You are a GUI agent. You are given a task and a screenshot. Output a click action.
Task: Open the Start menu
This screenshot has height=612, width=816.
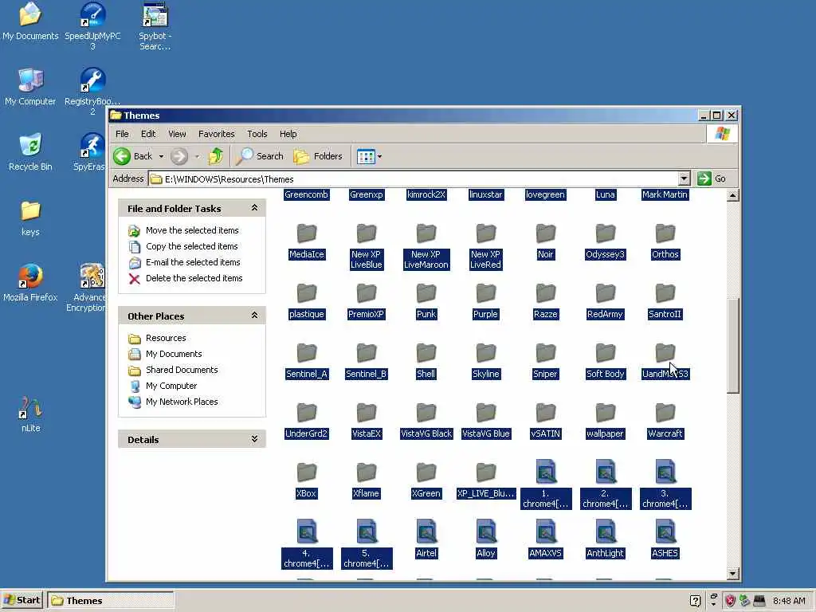pos(23,600)
